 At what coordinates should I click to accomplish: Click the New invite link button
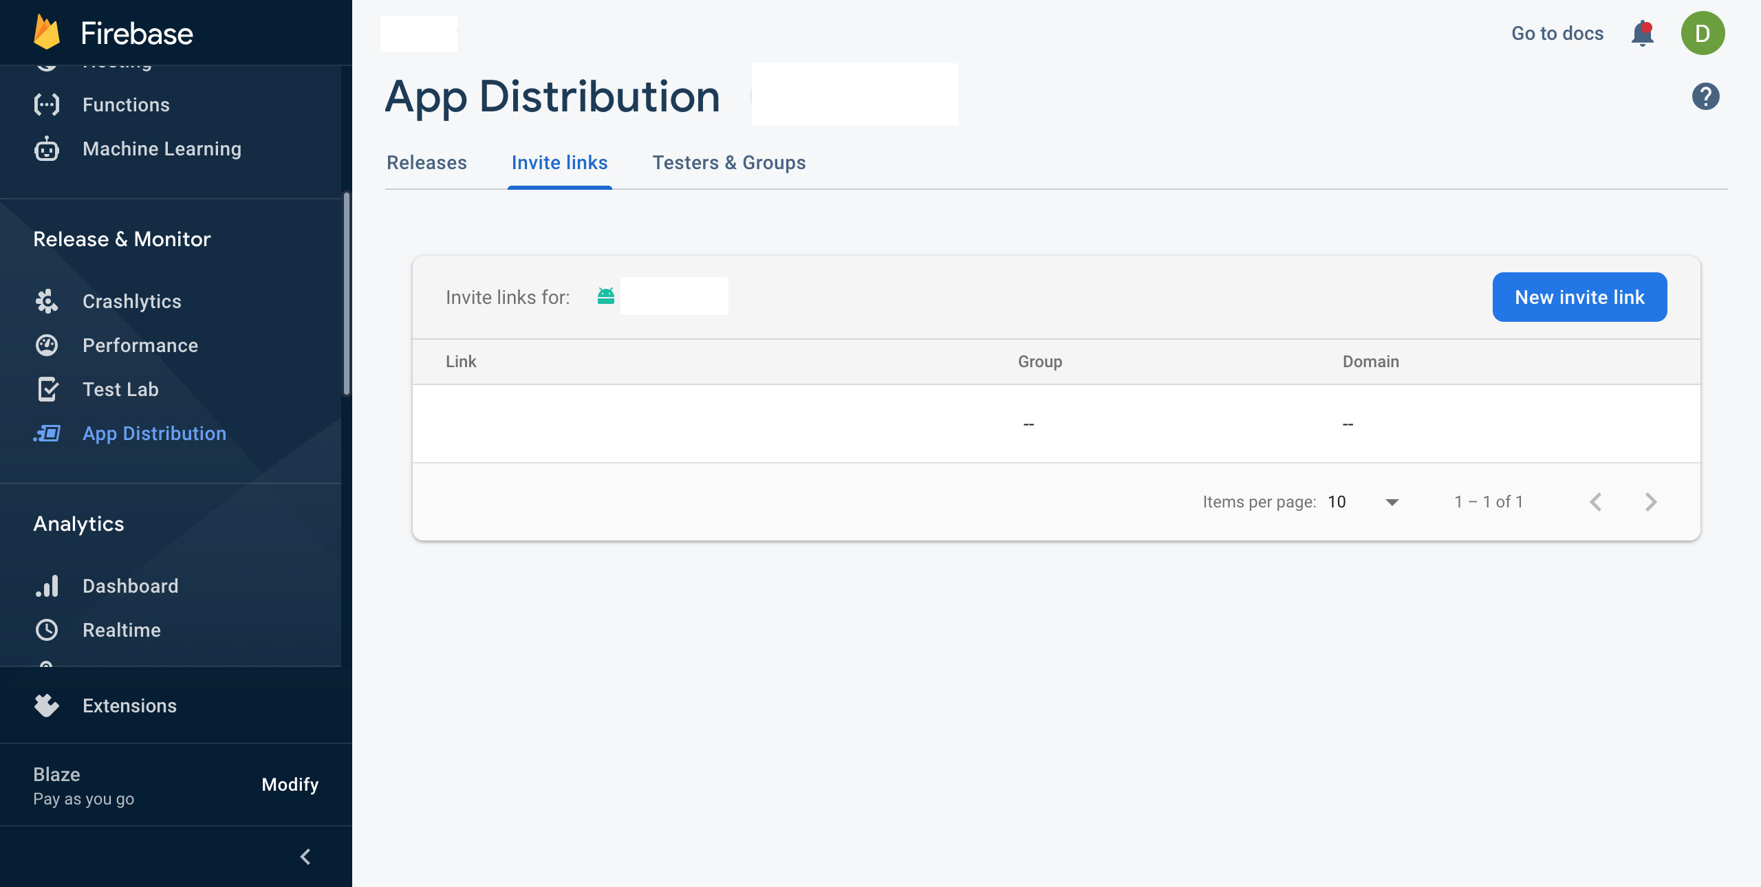point(1579,297)
